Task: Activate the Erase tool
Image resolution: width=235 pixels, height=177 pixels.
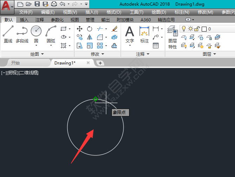Action: coord(114,29)
